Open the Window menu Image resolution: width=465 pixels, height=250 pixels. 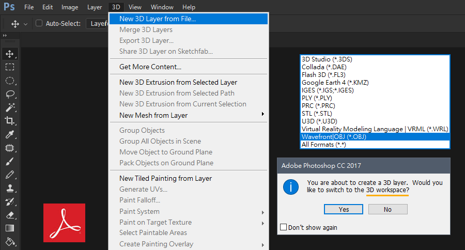(x=162, y=7)
